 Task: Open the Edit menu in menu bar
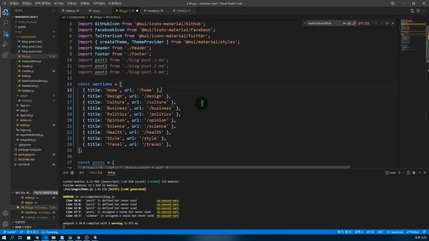[x=27, y=3]
